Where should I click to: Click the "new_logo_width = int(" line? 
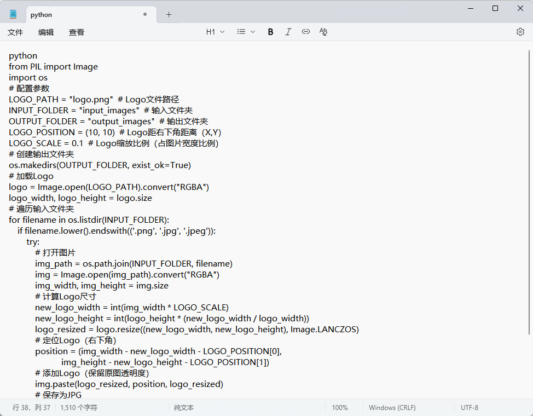[x=132, y=308]
